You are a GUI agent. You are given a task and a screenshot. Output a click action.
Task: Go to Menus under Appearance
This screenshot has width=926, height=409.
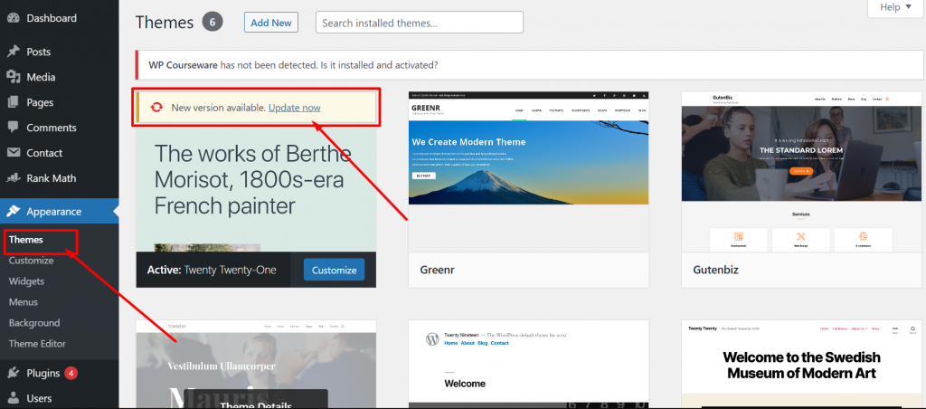(23, 302)
